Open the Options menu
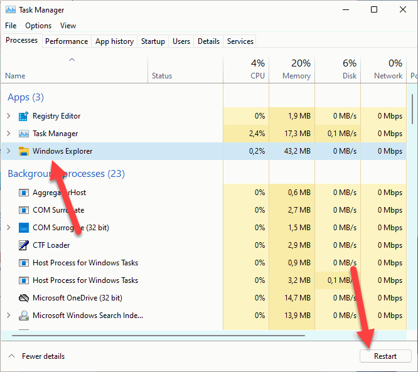Viewport: 418px width, 372px height. (x=38, y=26)
